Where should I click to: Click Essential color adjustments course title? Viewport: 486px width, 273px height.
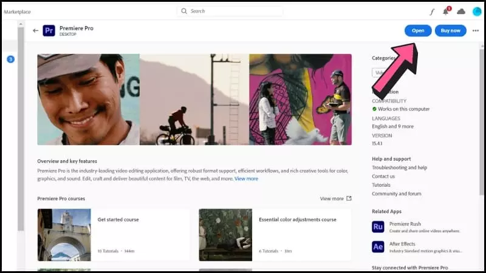click(x=297, y=220)
